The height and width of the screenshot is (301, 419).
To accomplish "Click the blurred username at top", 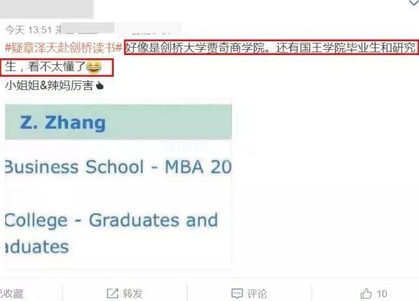I will click(x=47, y=9).
